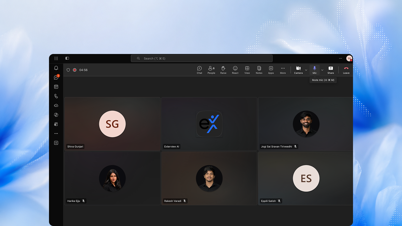402x226 pixels.
Task: Open Settings and more next to profile avatar
Action: tap(340, 58)
